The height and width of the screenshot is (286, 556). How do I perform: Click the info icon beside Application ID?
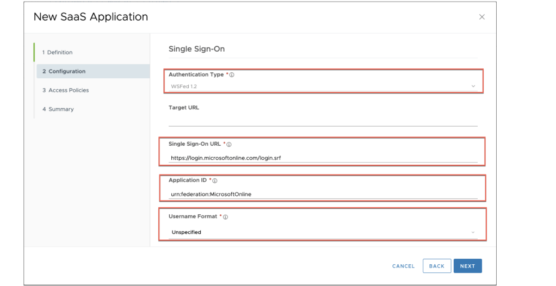pos(215,181)
